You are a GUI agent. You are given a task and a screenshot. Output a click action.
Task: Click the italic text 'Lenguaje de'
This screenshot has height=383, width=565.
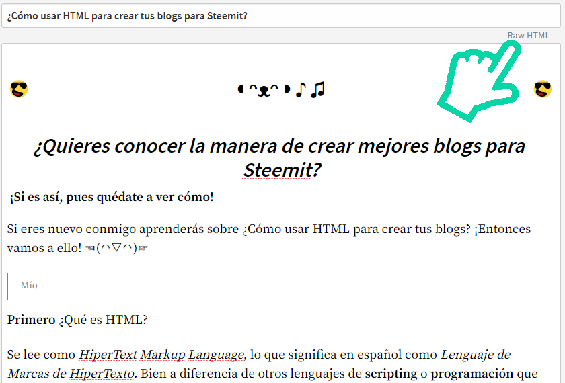476,355
